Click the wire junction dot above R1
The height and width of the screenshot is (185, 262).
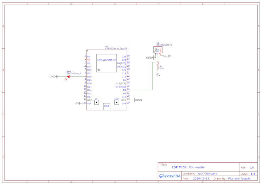(158, 62)
